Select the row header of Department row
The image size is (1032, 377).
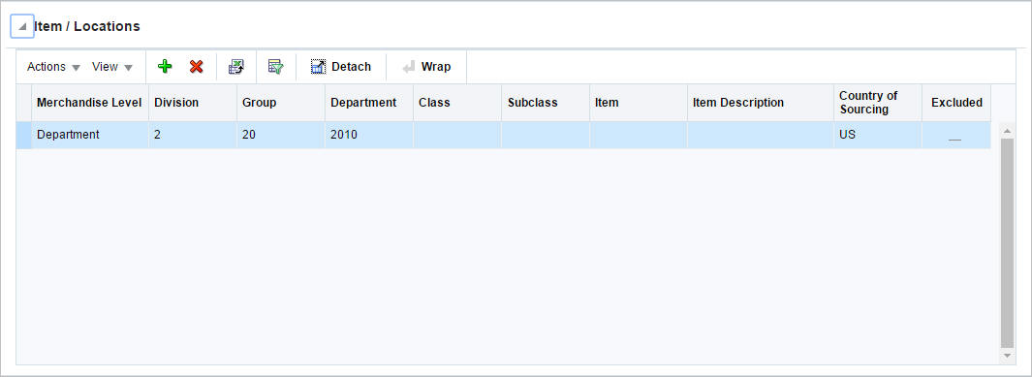coord(23,135)
